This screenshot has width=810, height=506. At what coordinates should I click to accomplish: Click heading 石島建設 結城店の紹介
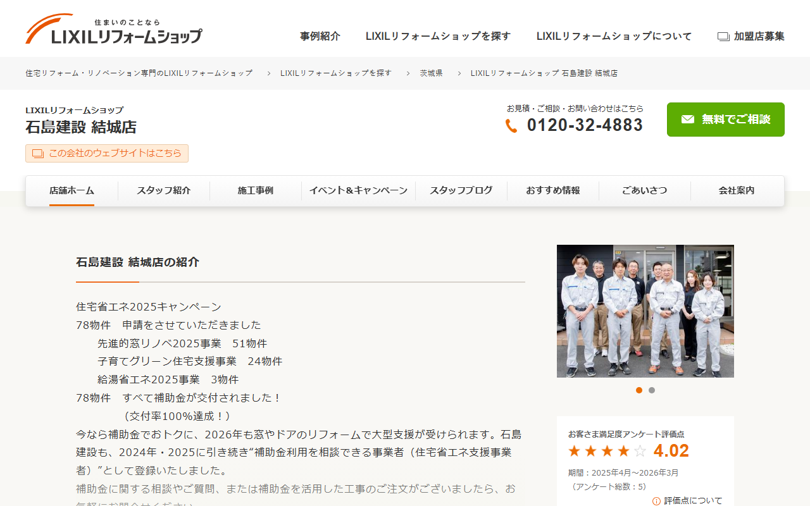pos(137,262)
